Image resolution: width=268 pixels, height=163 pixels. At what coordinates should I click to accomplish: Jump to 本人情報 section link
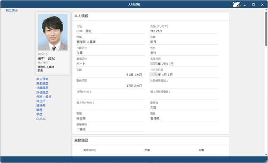(x=42, y=79)
